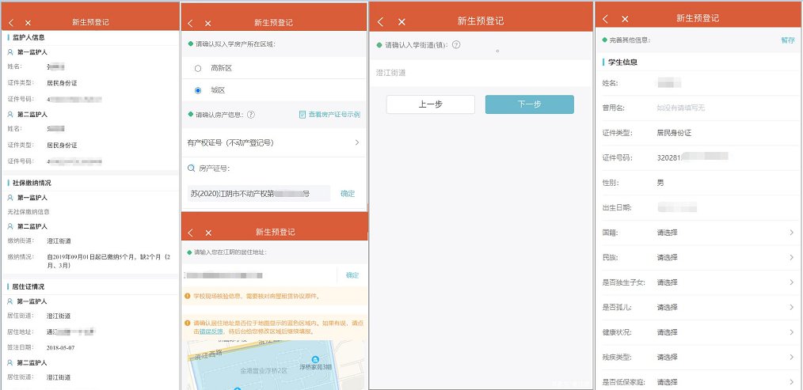Select the 城区 radio button

point(197,91)
